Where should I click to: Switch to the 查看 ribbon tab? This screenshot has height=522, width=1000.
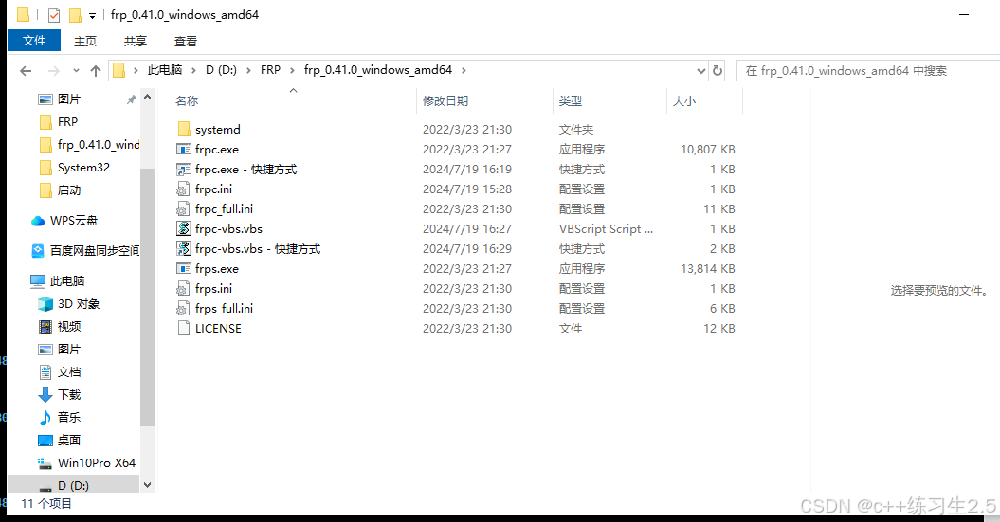186,41
